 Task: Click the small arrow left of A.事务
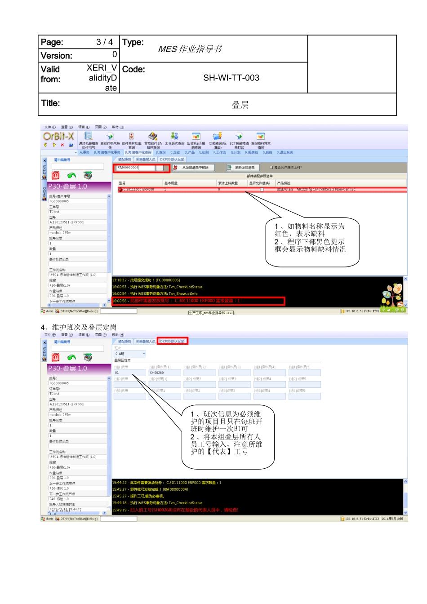pyautogui.click(x=77, y=152)
